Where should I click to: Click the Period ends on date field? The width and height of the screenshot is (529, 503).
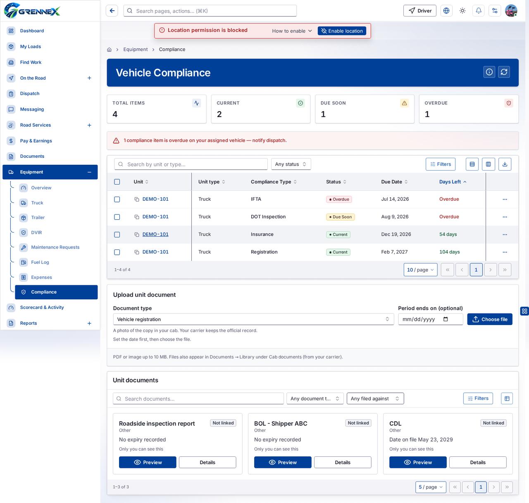click(x=430, y=319)
